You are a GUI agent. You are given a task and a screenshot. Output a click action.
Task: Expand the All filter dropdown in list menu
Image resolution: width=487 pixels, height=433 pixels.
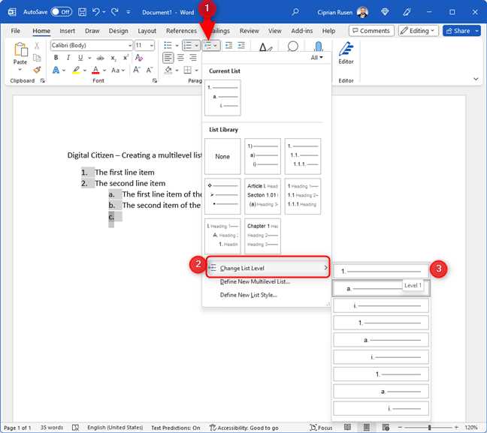[x=316, y=57]
